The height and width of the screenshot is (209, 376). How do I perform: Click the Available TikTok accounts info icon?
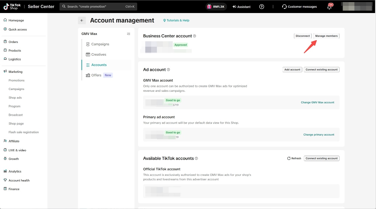click(x=196, y=158)
